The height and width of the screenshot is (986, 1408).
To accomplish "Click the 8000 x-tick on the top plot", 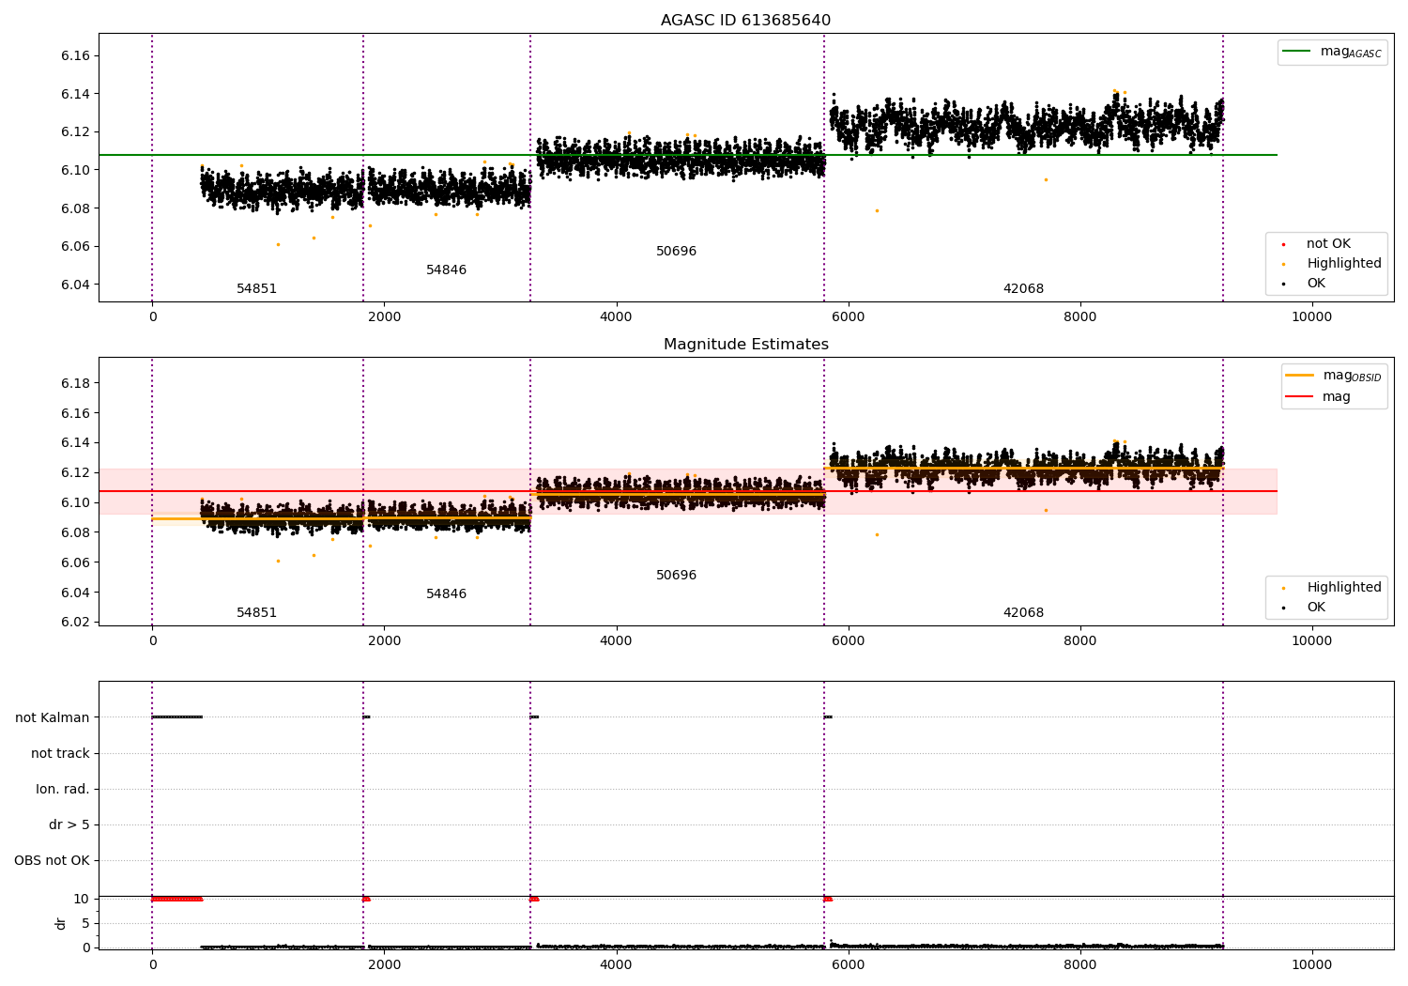I will click(1079, 316).
